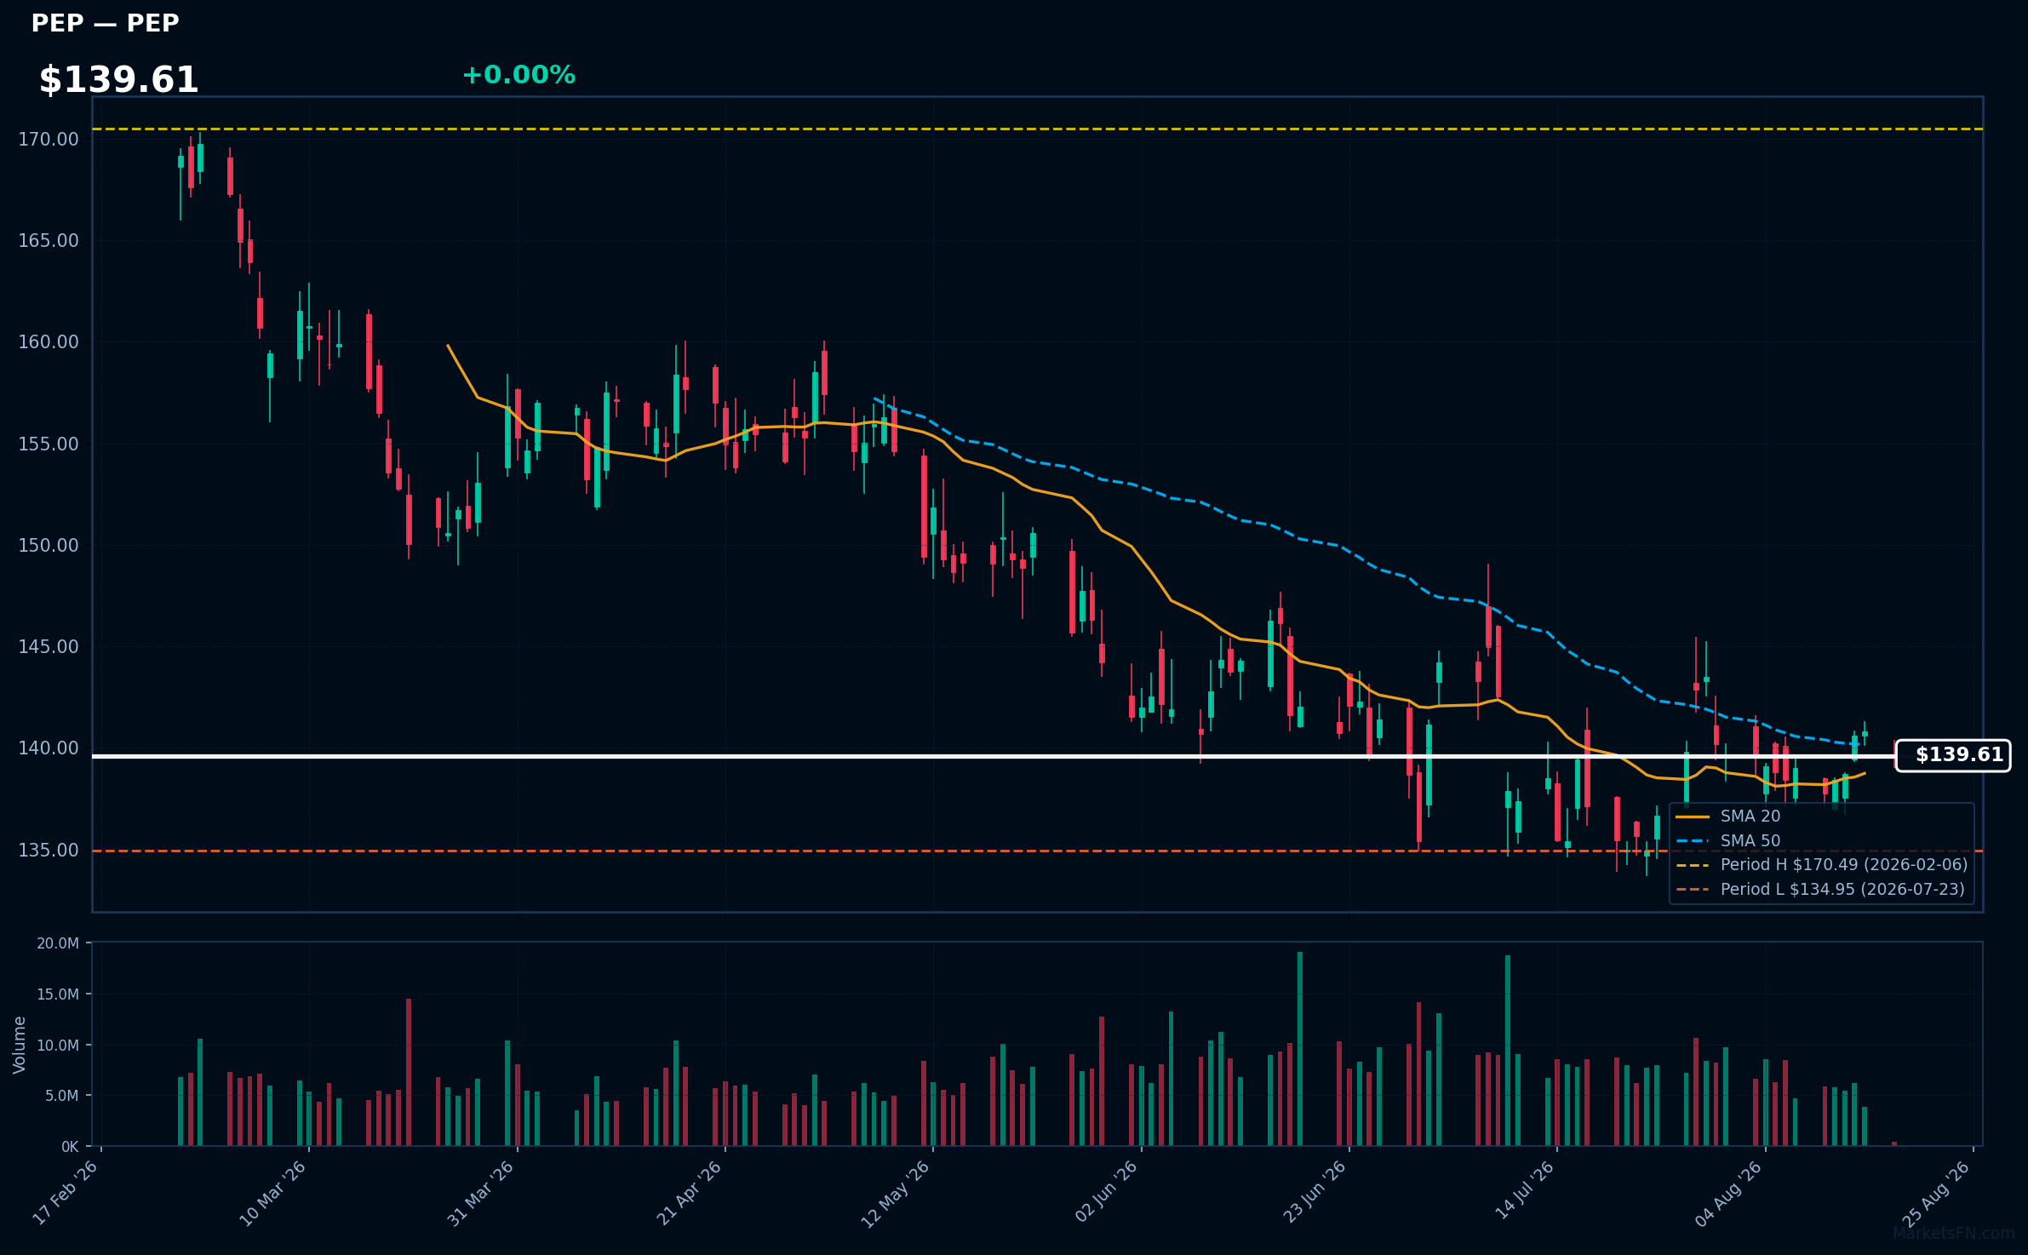Click the 170.00 price axis label
This screenshot has width=2028, height=1255.
coord(49,139)
